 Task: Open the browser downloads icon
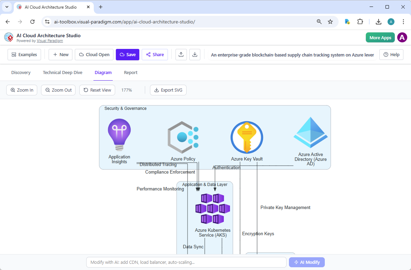click(378, 21)
